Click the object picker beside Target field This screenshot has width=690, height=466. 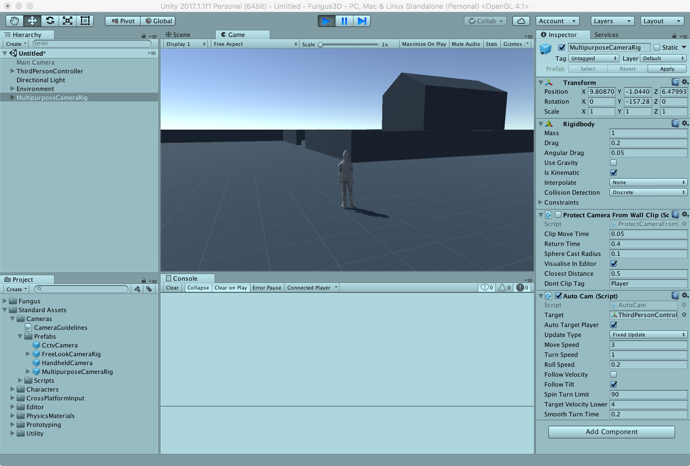tap(684, 315)
